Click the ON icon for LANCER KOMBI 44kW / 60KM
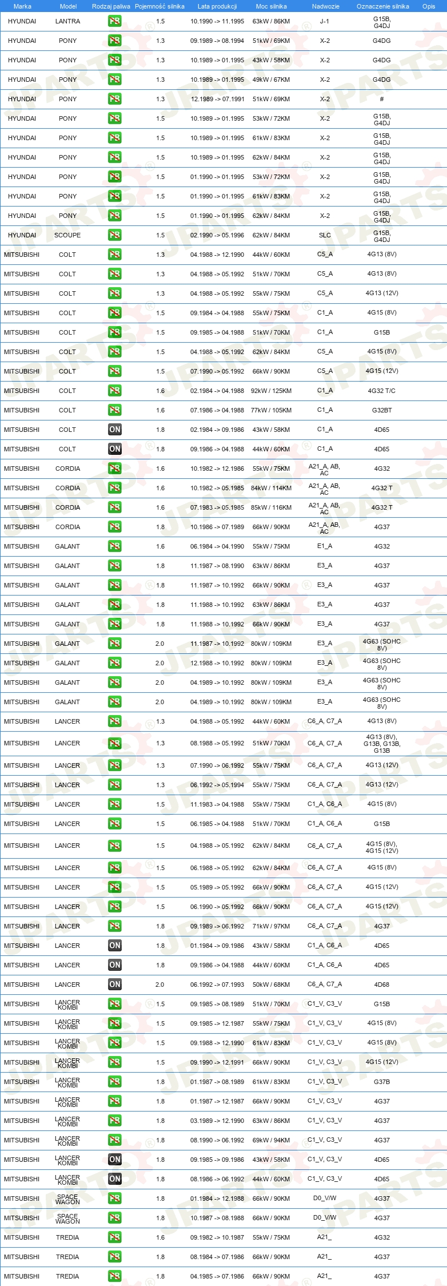447x1286 pixels. 114,1179
